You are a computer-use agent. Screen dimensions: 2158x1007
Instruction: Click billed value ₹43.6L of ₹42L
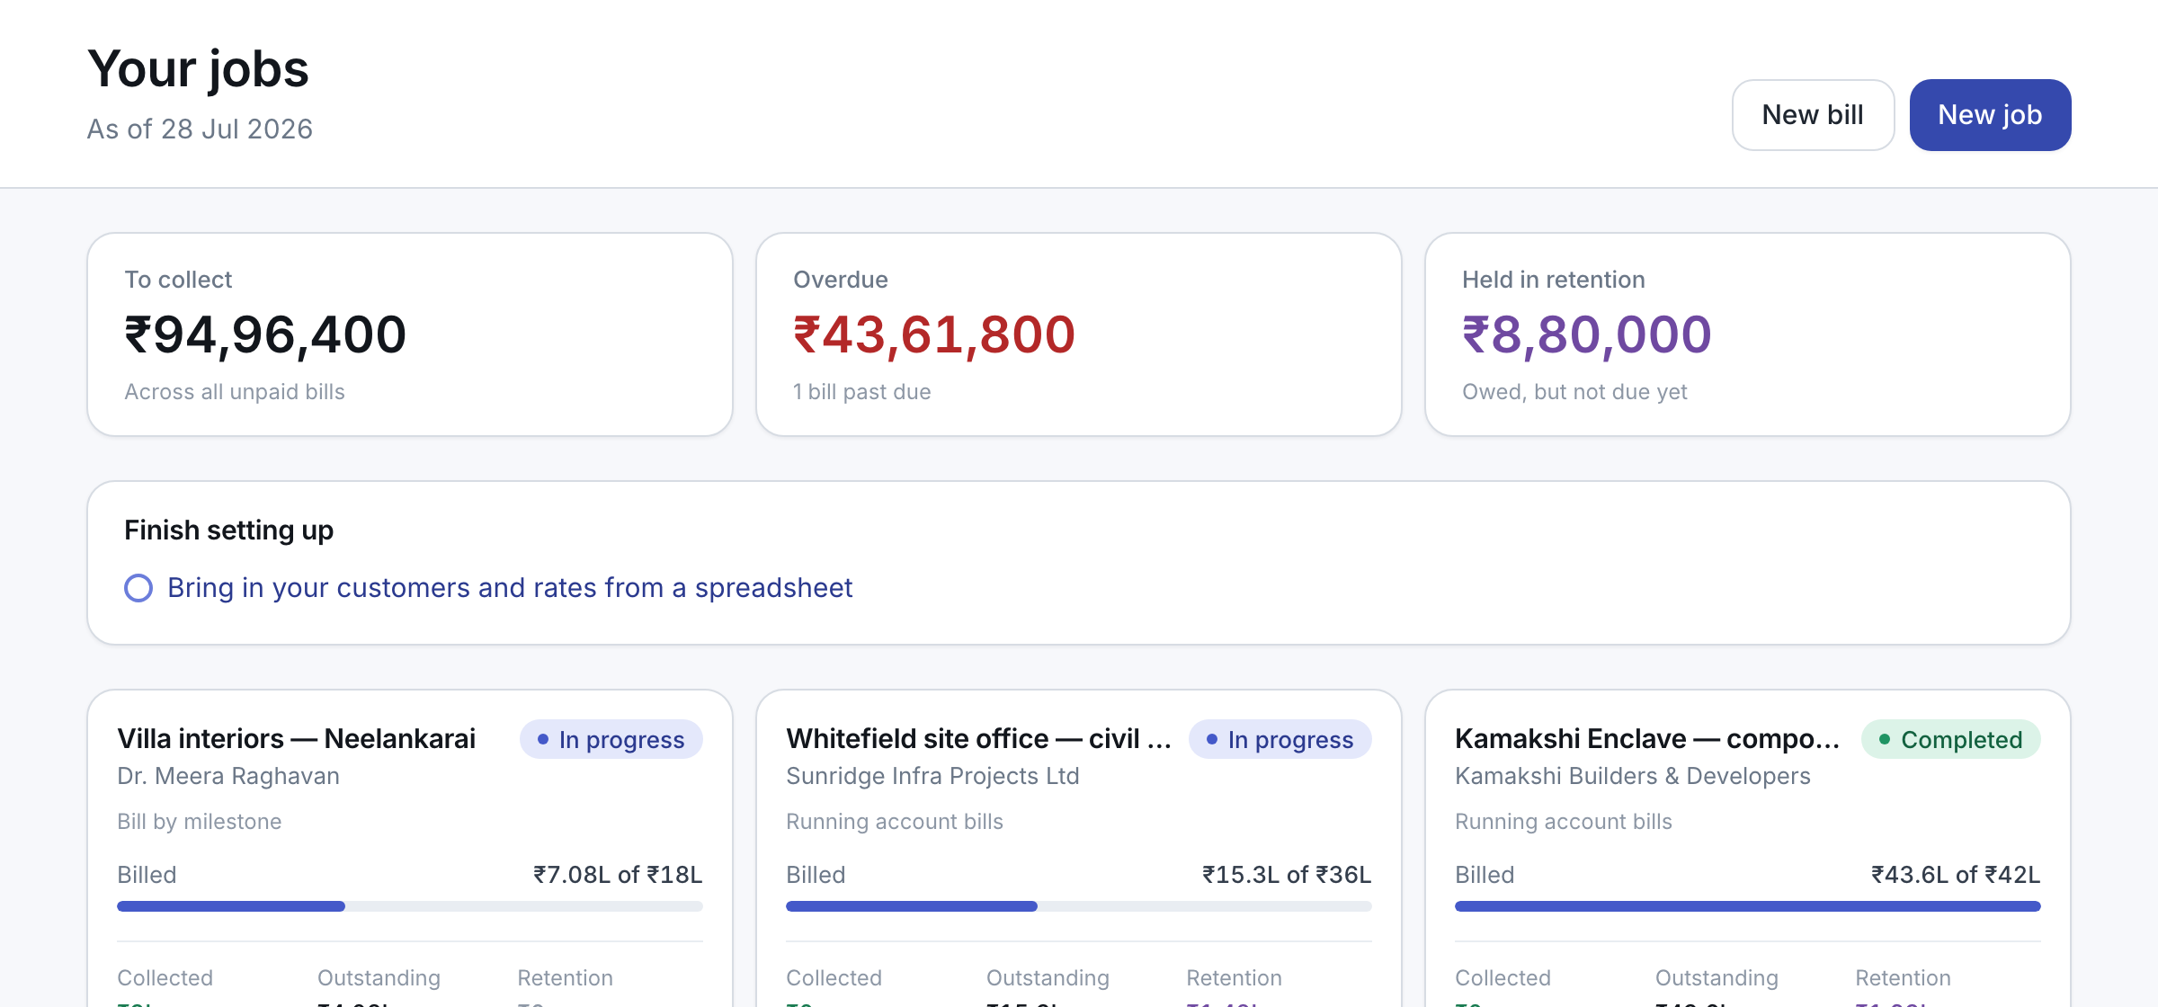point(1956,875)
